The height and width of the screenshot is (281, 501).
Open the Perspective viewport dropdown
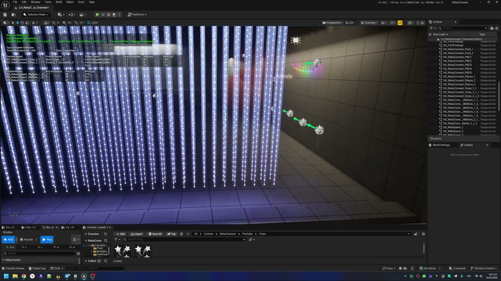[x=333, y=23]
